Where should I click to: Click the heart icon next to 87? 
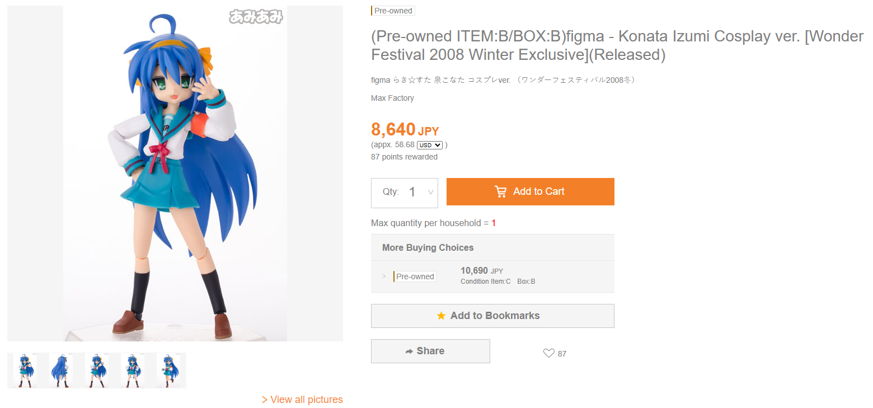click(548, 353)
